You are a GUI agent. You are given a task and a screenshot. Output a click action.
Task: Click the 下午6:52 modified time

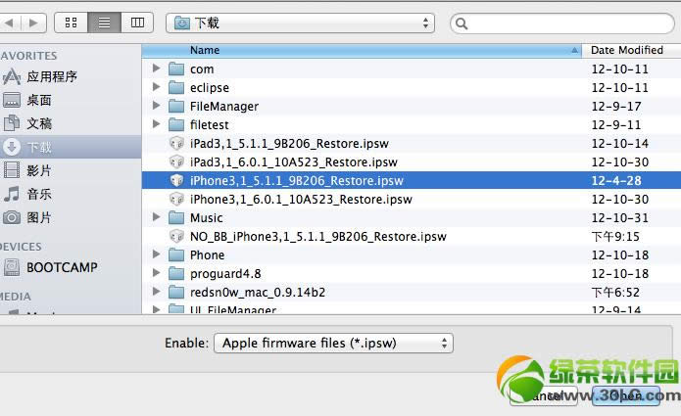tap(615, 293)
